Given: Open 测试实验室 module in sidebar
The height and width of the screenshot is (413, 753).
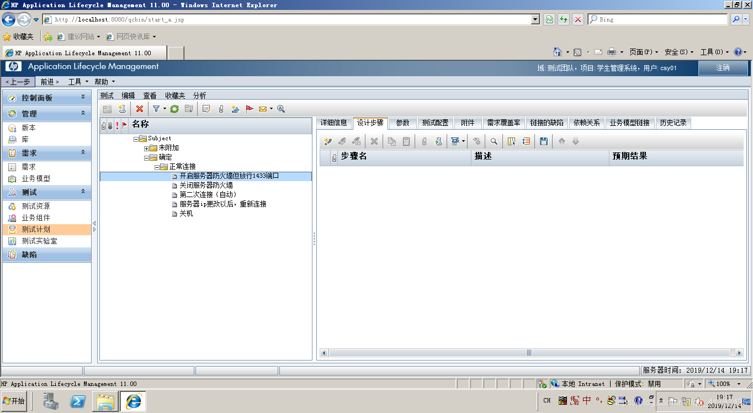Looking at the screenshot, I should [x=39, y=241].
